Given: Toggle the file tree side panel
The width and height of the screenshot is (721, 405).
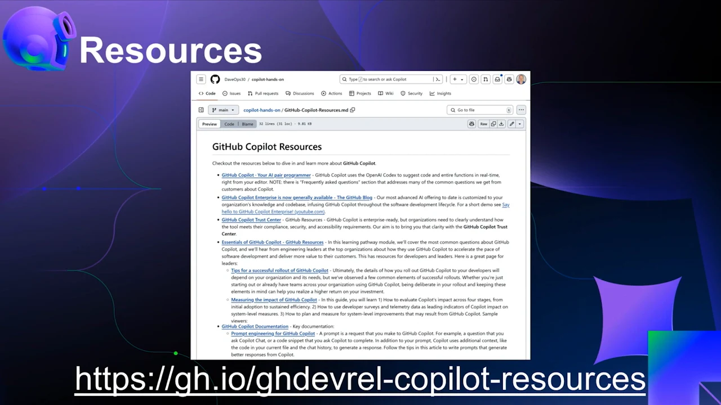Looking at the screenshot, I should coord(201,110).
